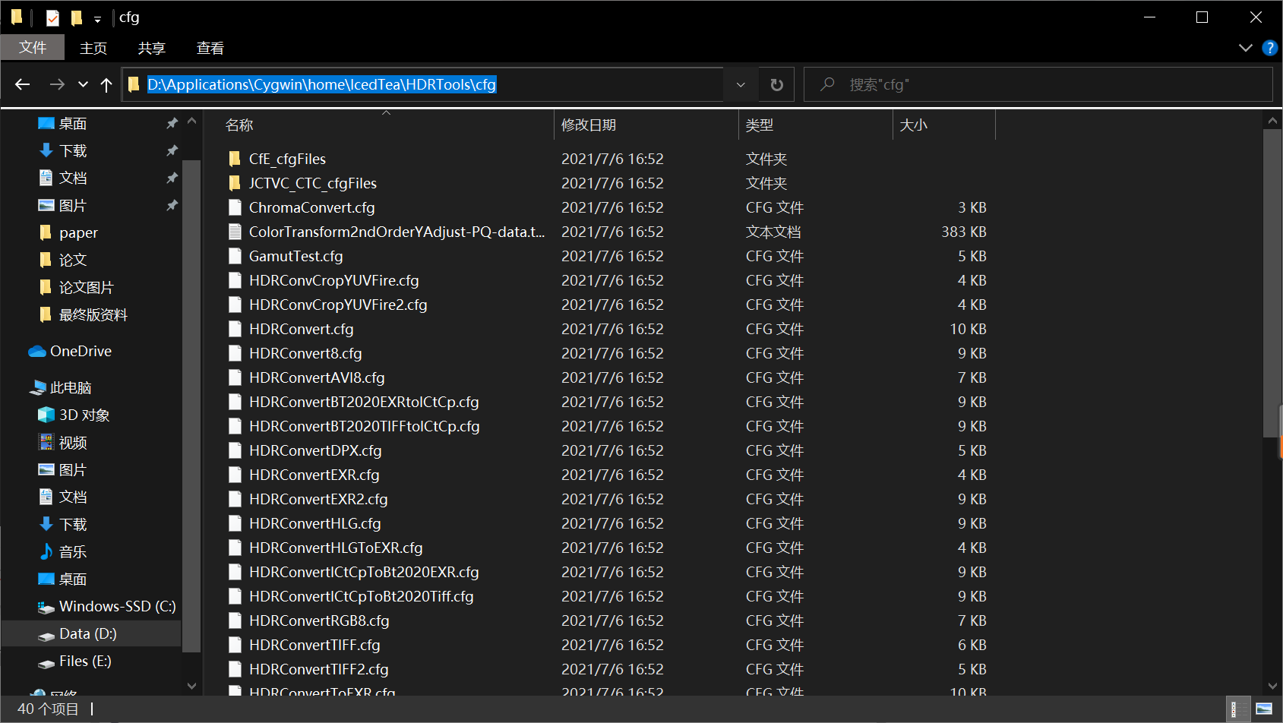
Task: Switch to details view via status bar toggle
Action: tap(1237, 709)
